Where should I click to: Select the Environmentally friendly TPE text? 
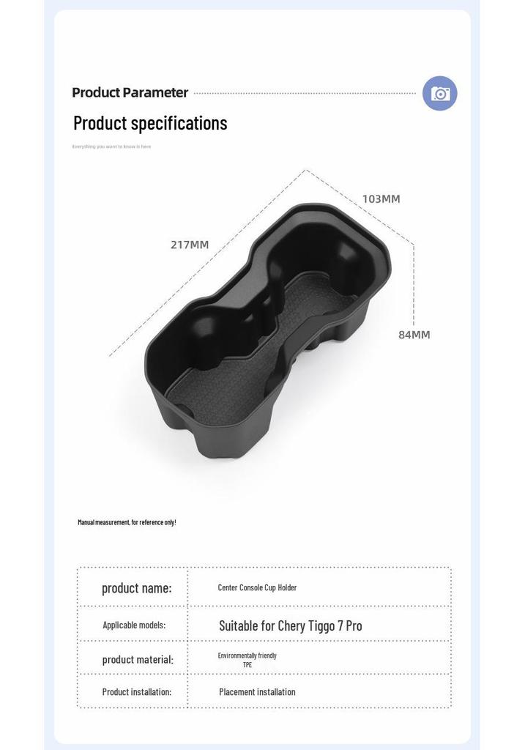coord(247,660)
